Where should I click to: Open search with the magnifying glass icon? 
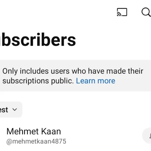point(146,12)
